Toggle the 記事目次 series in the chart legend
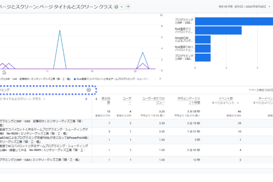Image resolution: width=273 pixels, height=182 pixels. pyautogui.click(x=35, y=79)
